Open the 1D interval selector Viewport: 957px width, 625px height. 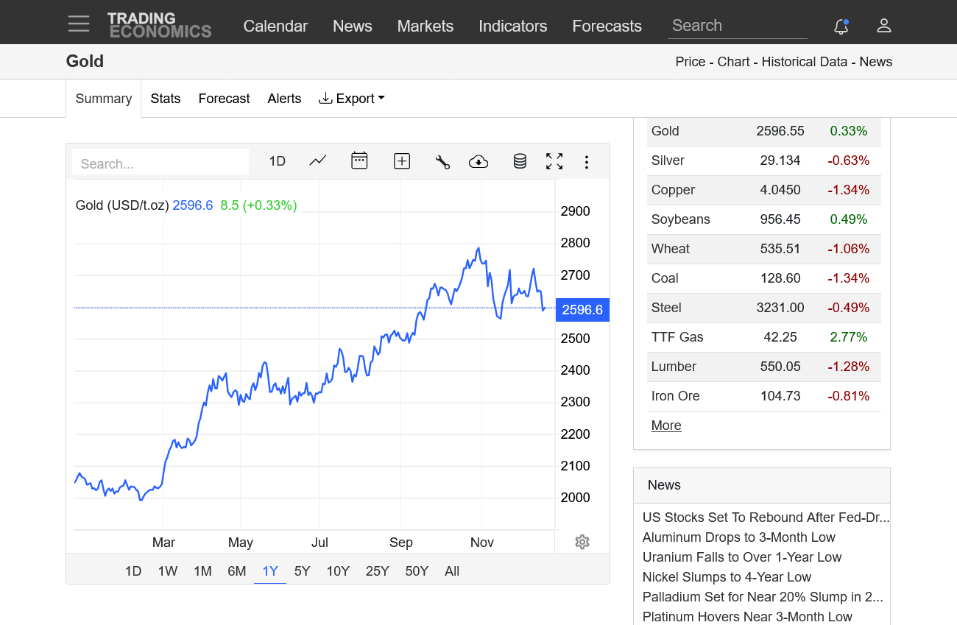(x=277, y=161)
